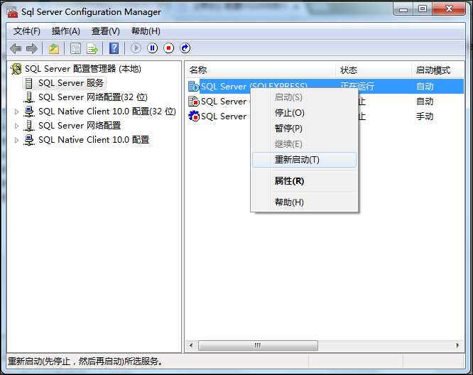The width and height of the screenshot is (473, 375).
Task: Choose 停止(O) from the context menu
Action: 305,113
